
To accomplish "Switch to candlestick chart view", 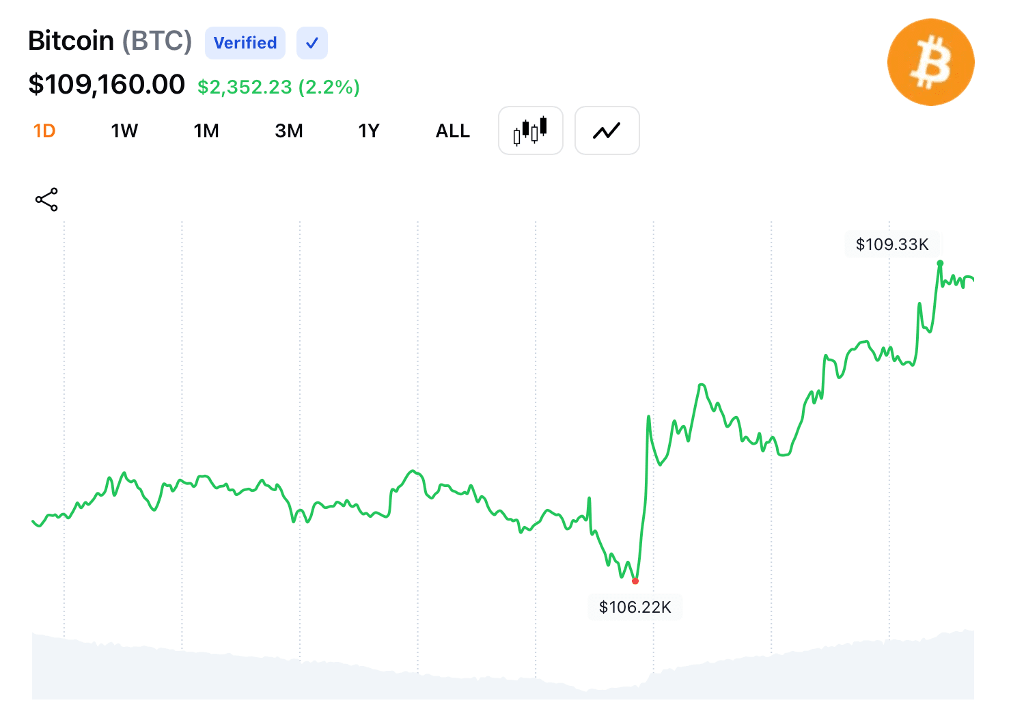I will point(531,130).
